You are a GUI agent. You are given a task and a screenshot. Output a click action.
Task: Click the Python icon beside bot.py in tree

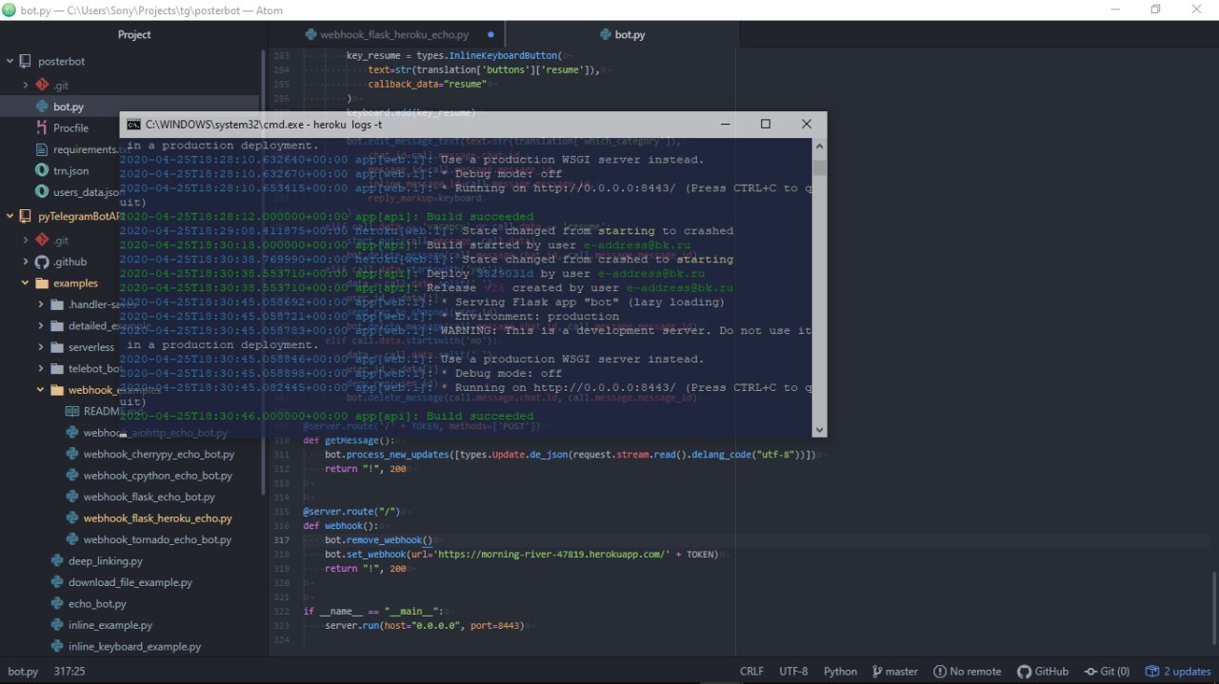(42, 107)
